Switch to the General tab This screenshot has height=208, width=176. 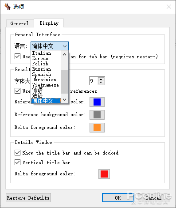pyautogui.click(x=20, y=23)
